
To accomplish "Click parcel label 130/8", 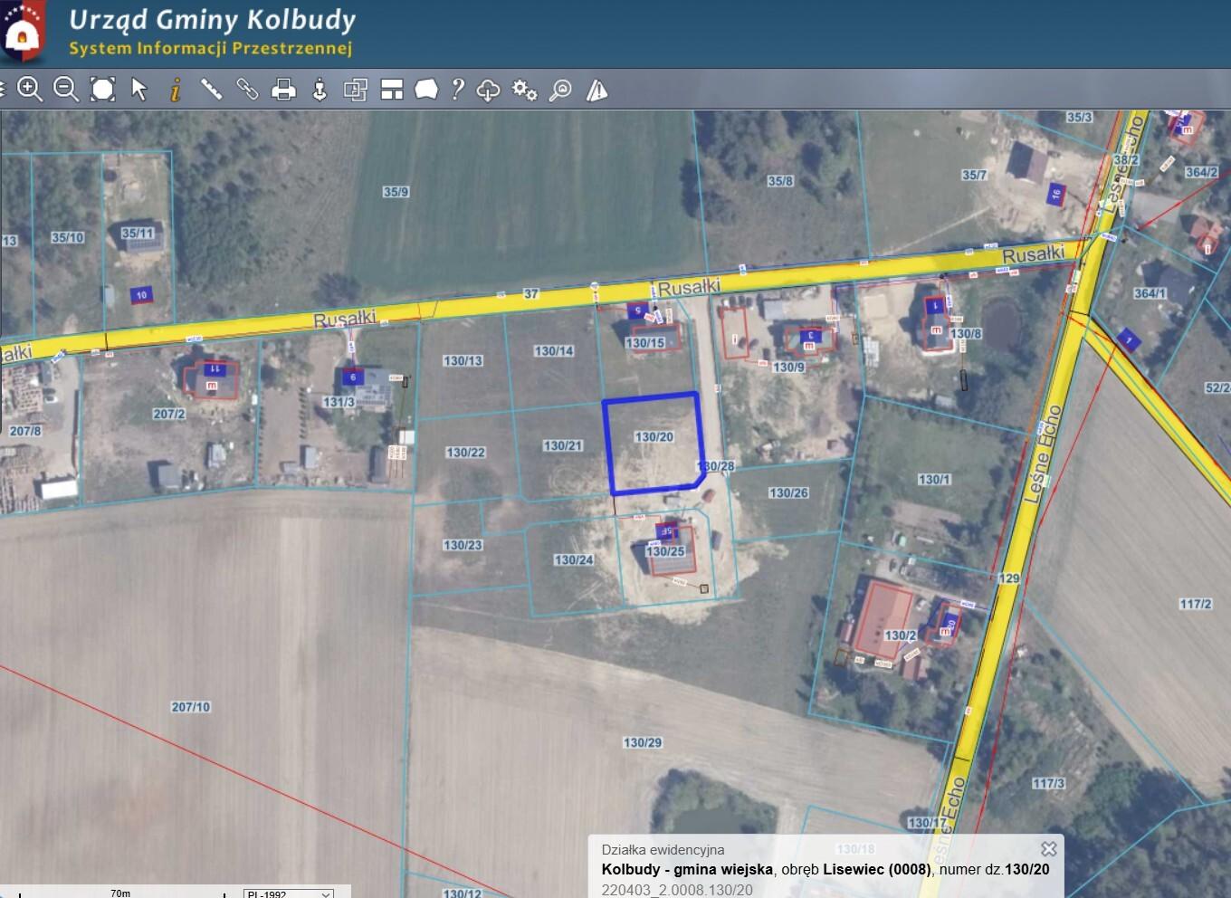I will pos(965,333).
